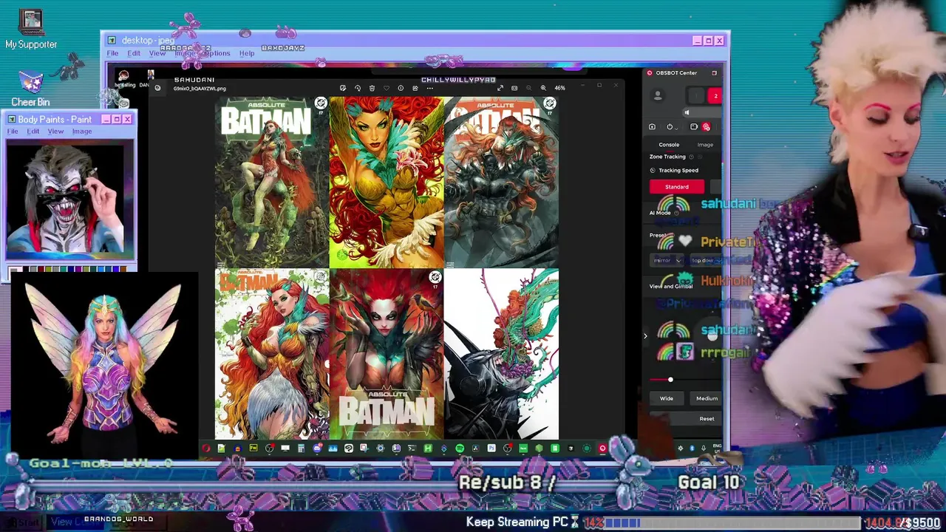Zoom in with magnifier plus icon
Viewport: 946px width, 532px height.
click(543, 88)
